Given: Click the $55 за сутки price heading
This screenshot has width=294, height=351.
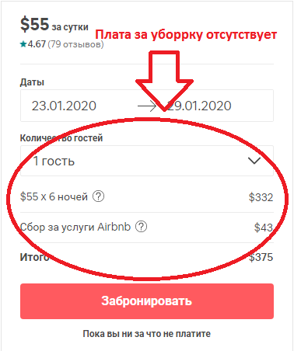Looking at the screenshot, I should [x=54, y=25].
